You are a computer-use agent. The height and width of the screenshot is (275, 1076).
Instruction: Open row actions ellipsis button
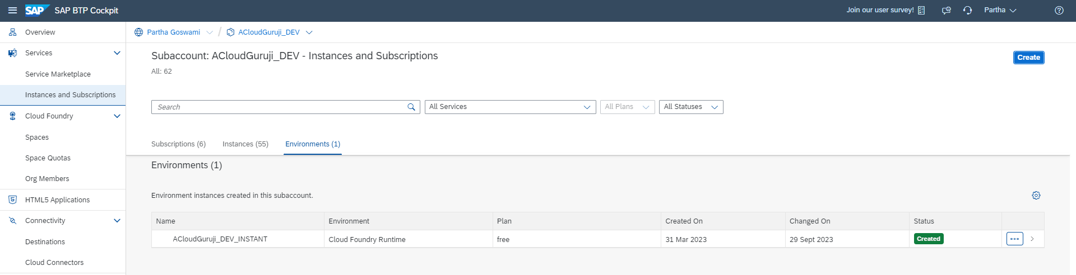coord(1014,239)
